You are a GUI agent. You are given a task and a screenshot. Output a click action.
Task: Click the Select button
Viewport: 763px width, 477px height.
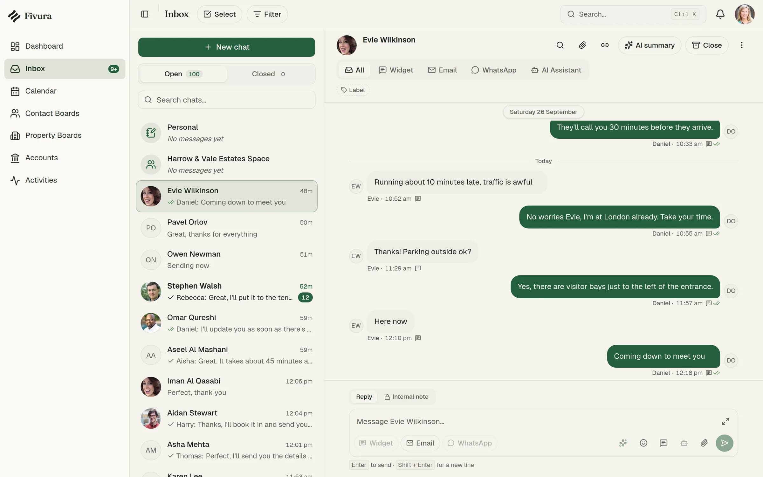(x=219, y=14)
